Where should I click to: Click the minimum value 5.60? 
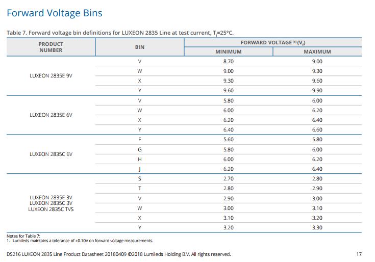point(229,140)
